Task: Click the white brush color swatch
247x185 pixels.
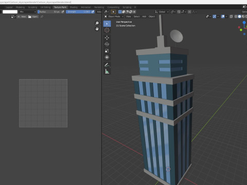Action: [10, 12]
